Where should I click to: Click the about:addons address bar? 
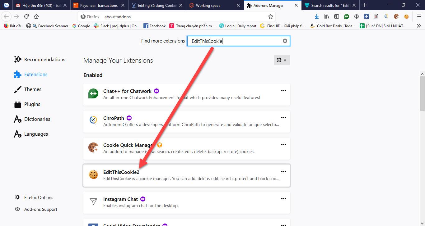[176, 16]
